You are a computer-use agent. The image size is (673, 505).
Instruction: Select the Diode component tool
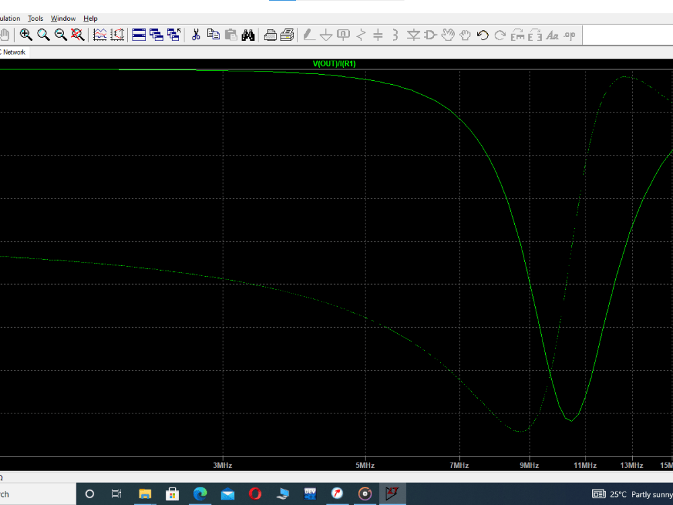click(x=414, y=35)
